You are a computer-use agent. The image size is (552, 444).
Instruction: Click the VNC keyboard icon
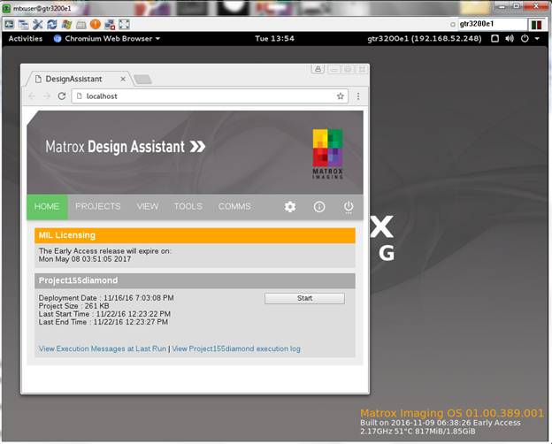click(81, 25)
